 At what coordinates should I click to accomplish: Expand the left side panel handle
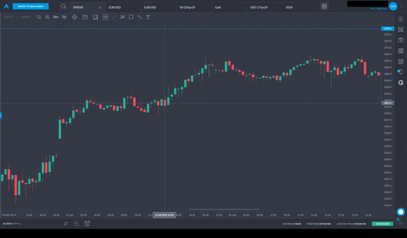pos(1,115)
